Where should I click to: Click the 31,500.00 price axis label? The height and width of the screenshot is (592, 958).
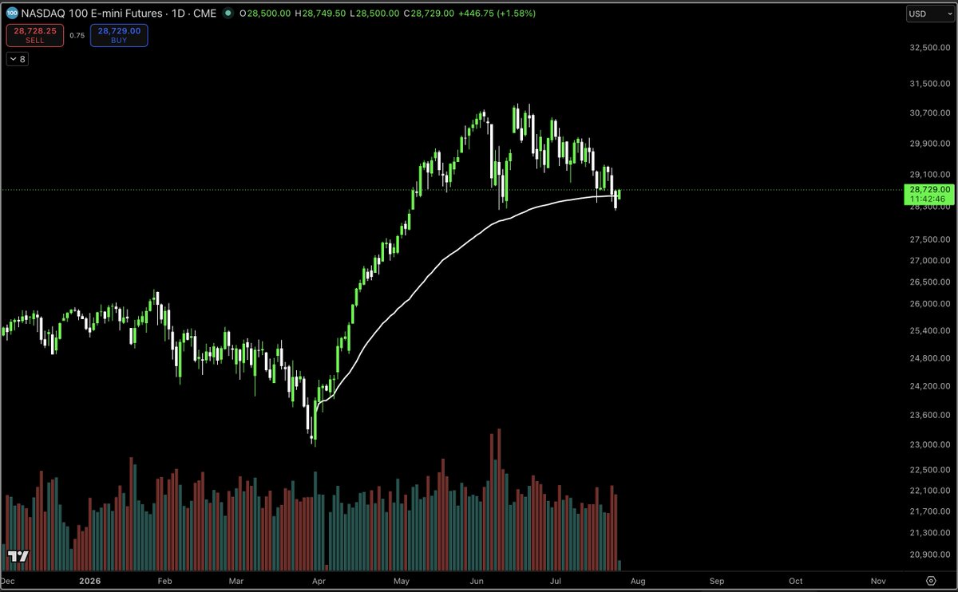pyautogui.click(x=928, y=84)
